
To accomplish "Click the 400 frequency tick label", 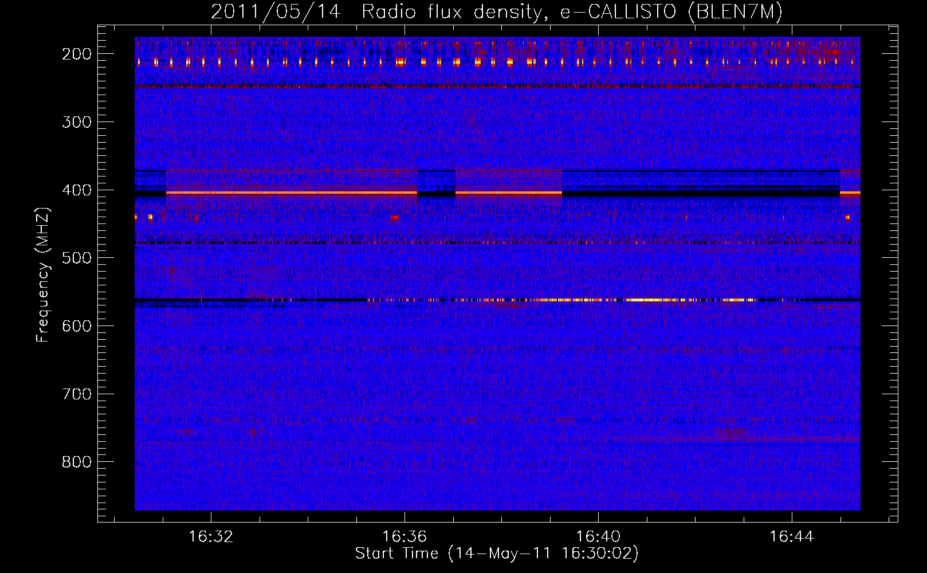I will 77,190.
